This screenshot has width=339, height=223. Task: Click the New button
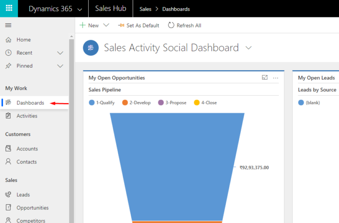tap(89, 25)
